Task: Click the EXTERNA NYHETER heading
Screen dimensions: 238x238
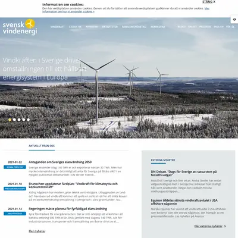Action: tap(163, 160)
